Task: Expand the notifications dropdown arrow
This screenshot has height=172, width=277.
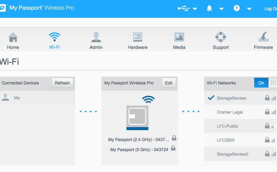Action: point(221,9)
